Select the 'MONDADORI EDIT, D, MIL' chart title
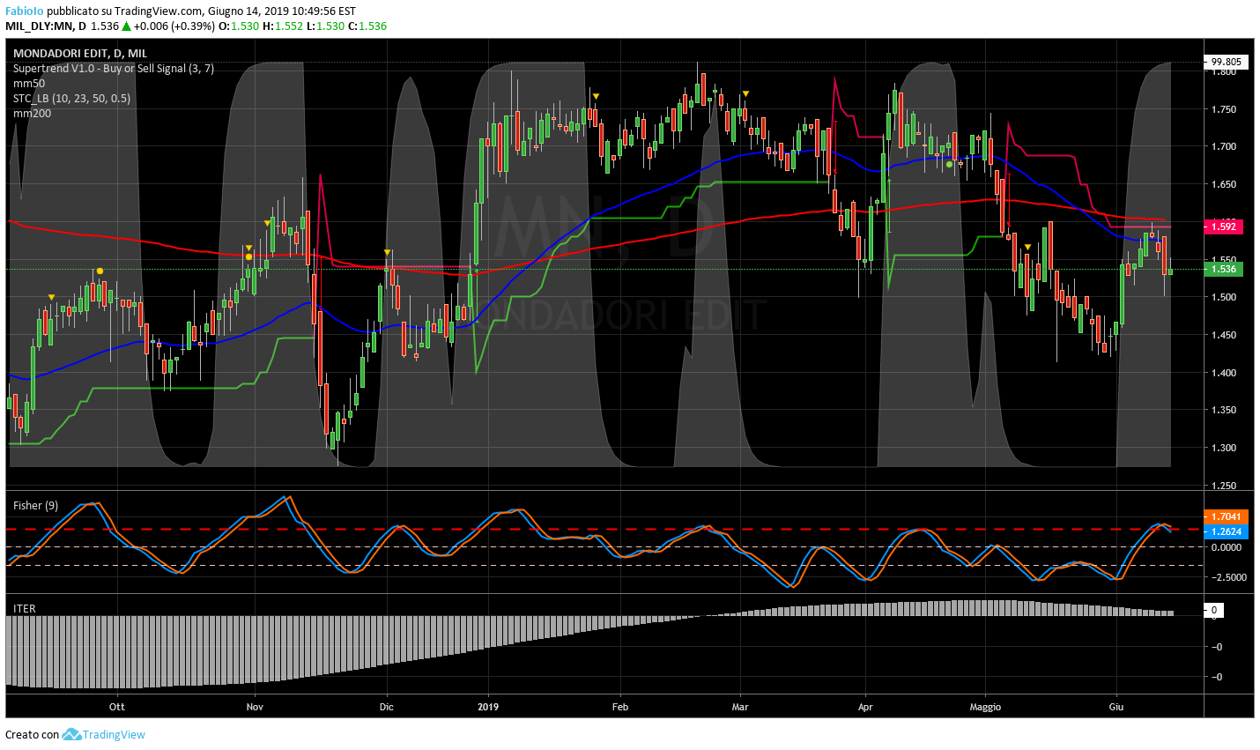Image resolution: width=1260 pixels, height=750 pixels. click(80, 54)
